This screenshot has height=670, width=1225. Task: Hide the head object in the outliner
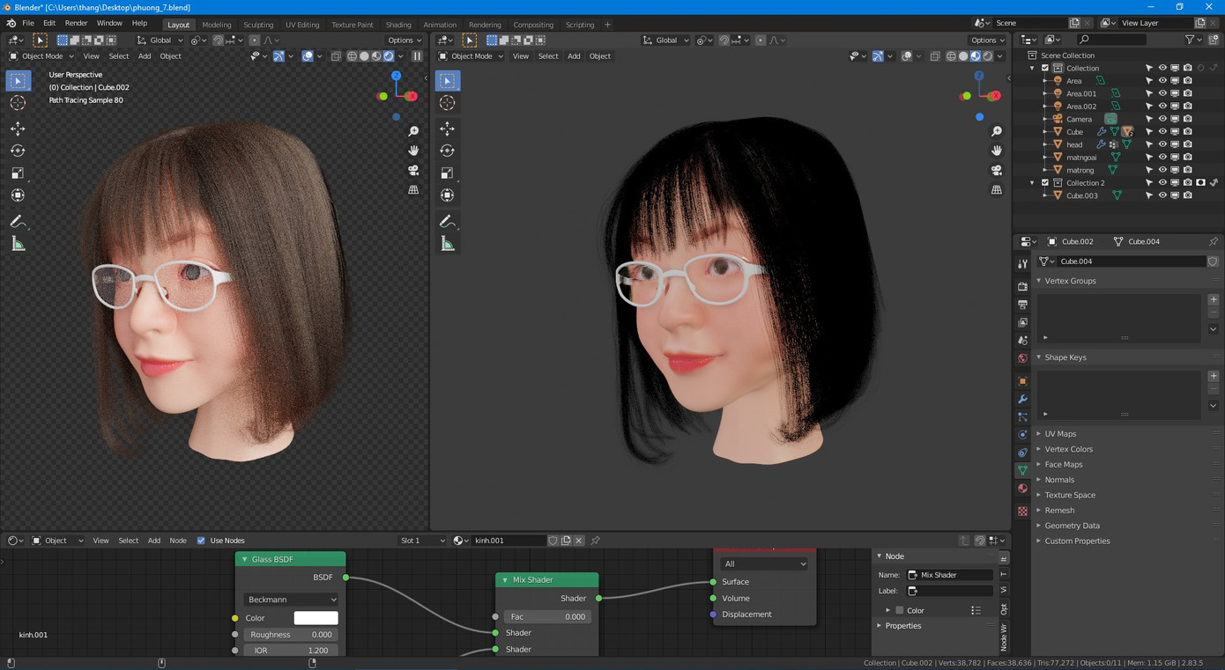click(1162, 144)
